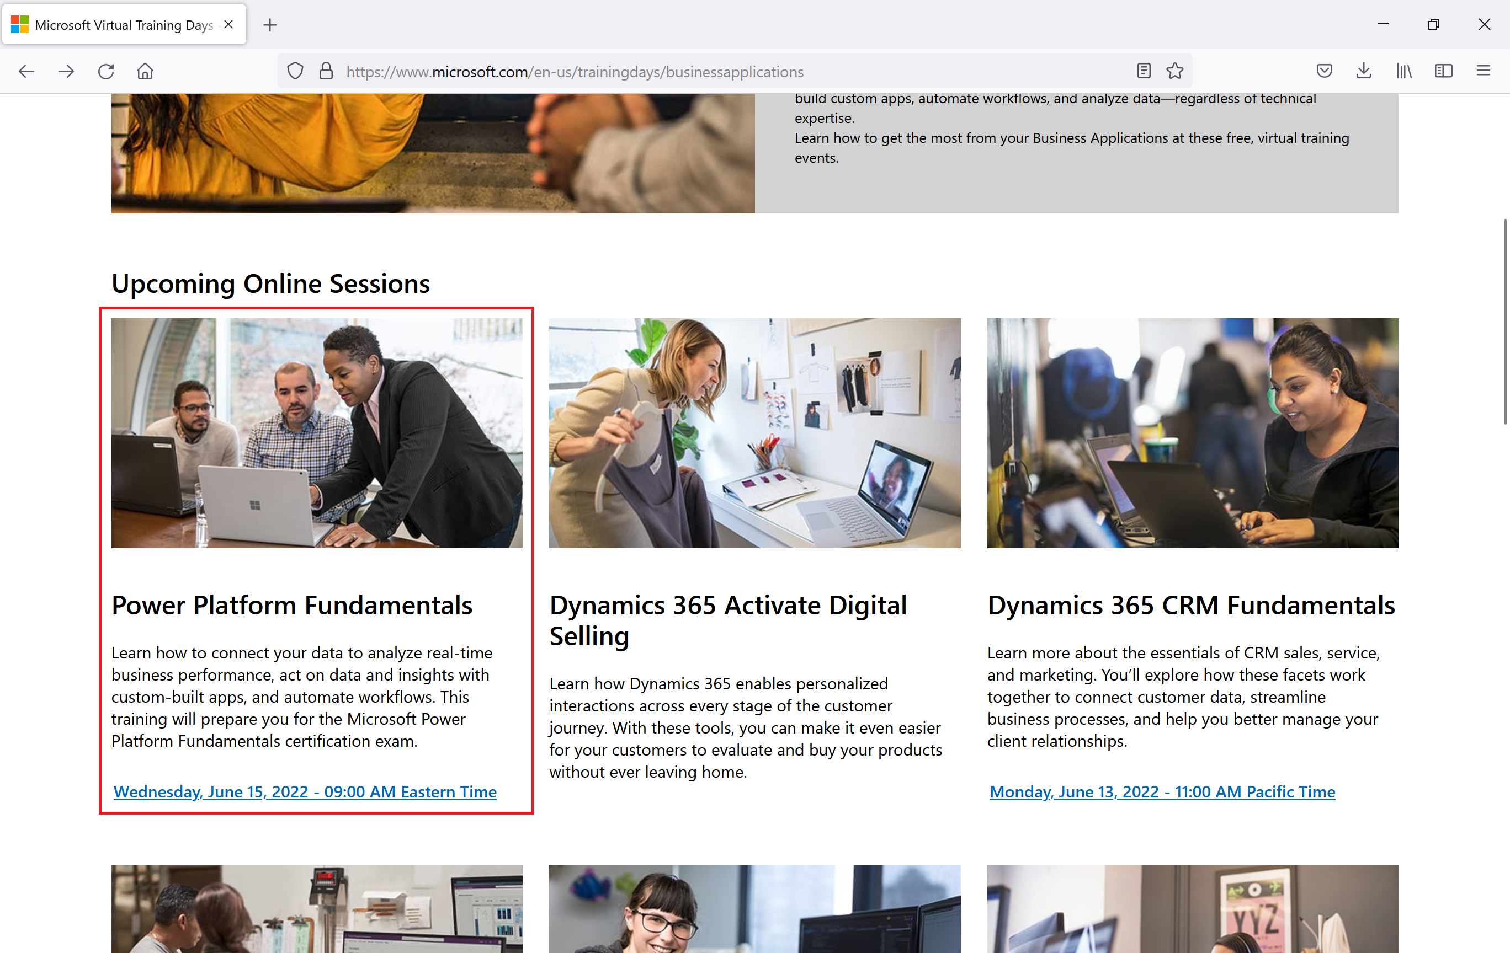Image resolution: width=1510 pixels, height=953 pixels.
Task: Minimize the browser window
Action: 1383,24
